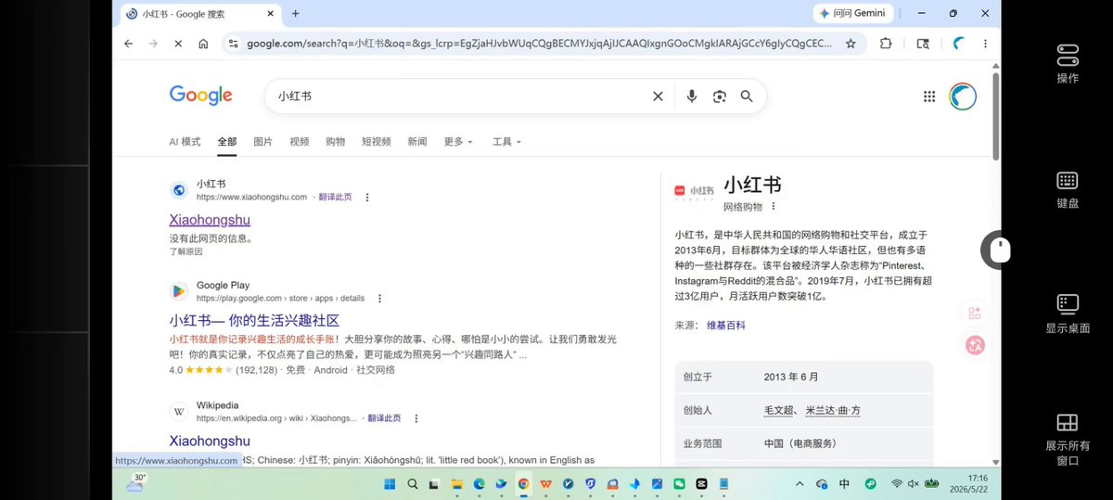This screenshot has width=1113, height=500.
Task: Switch to 新闻 results tab
Action: pos(417,142)
